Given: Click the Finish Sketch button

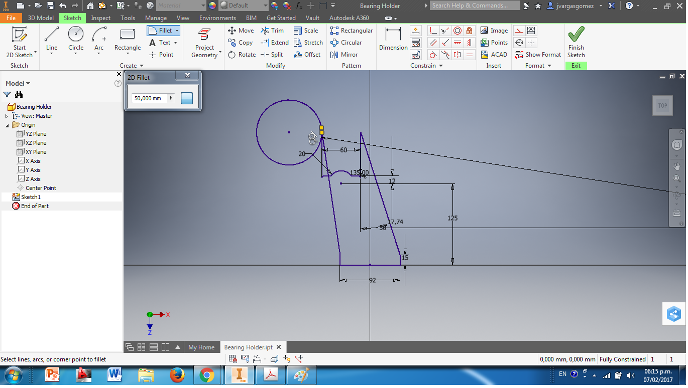Looking at the screenshot, I should (576, 43).
